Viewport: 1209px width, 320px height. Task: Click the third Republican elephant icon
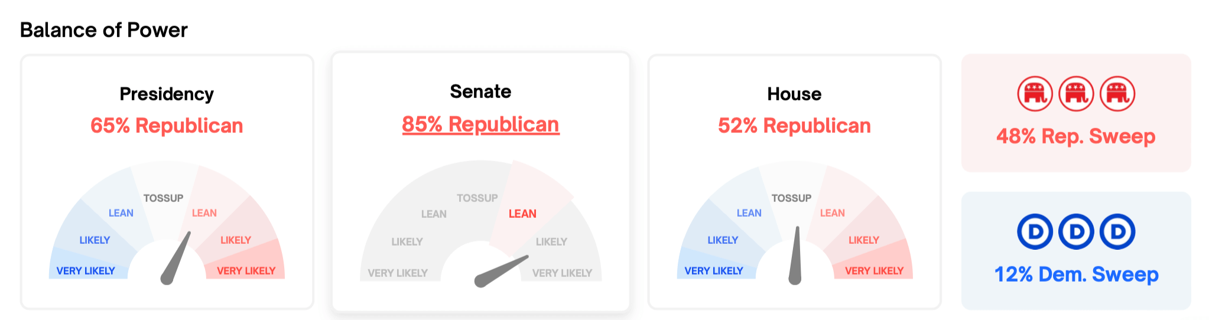[1117, 93]
